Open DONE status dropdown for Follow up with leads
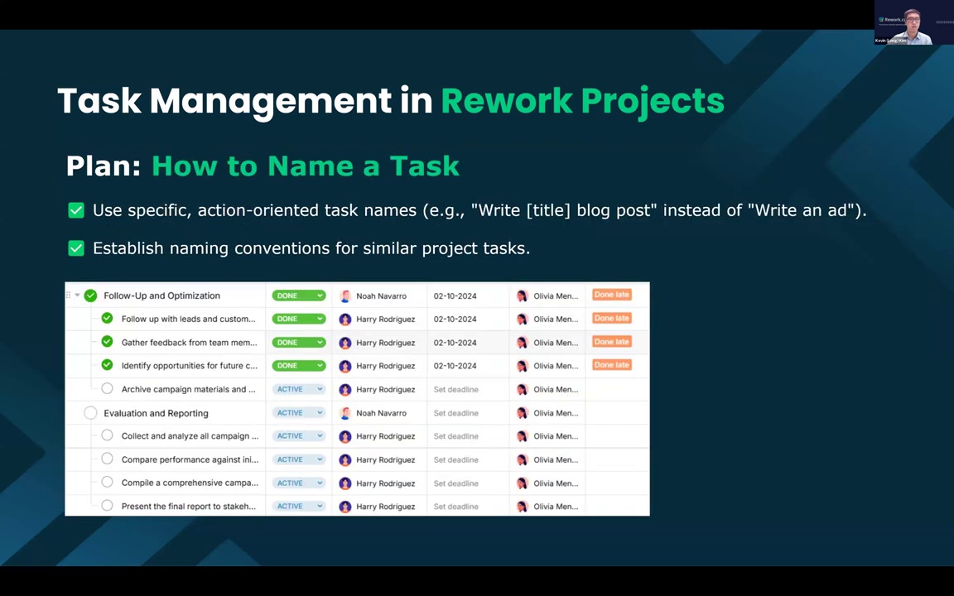The image size is (954, 596). point(299,319)
